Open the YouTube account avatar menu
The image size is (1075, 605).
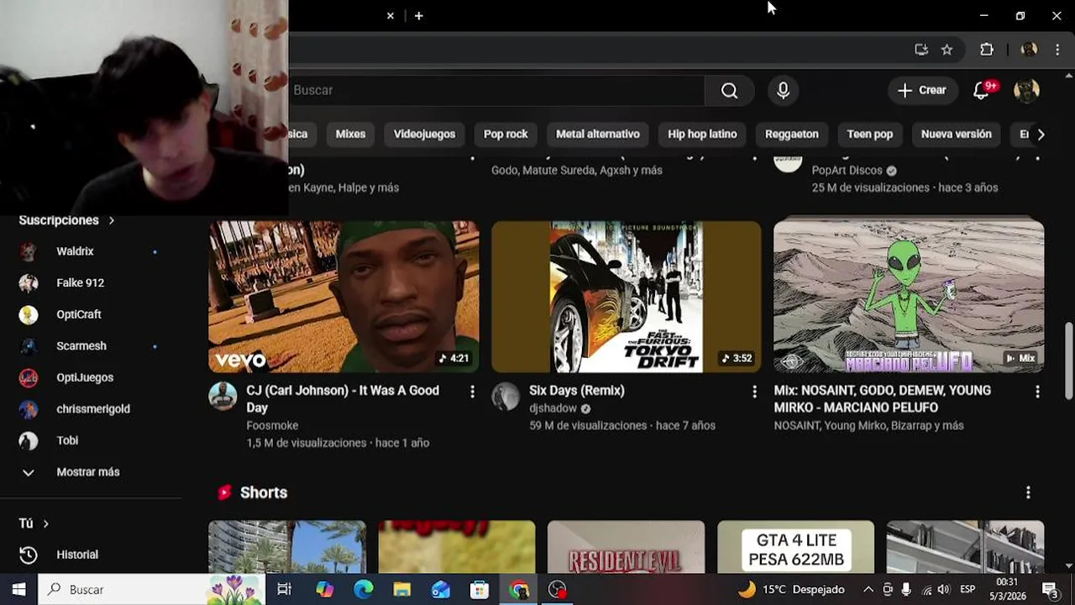(1026, 91)
